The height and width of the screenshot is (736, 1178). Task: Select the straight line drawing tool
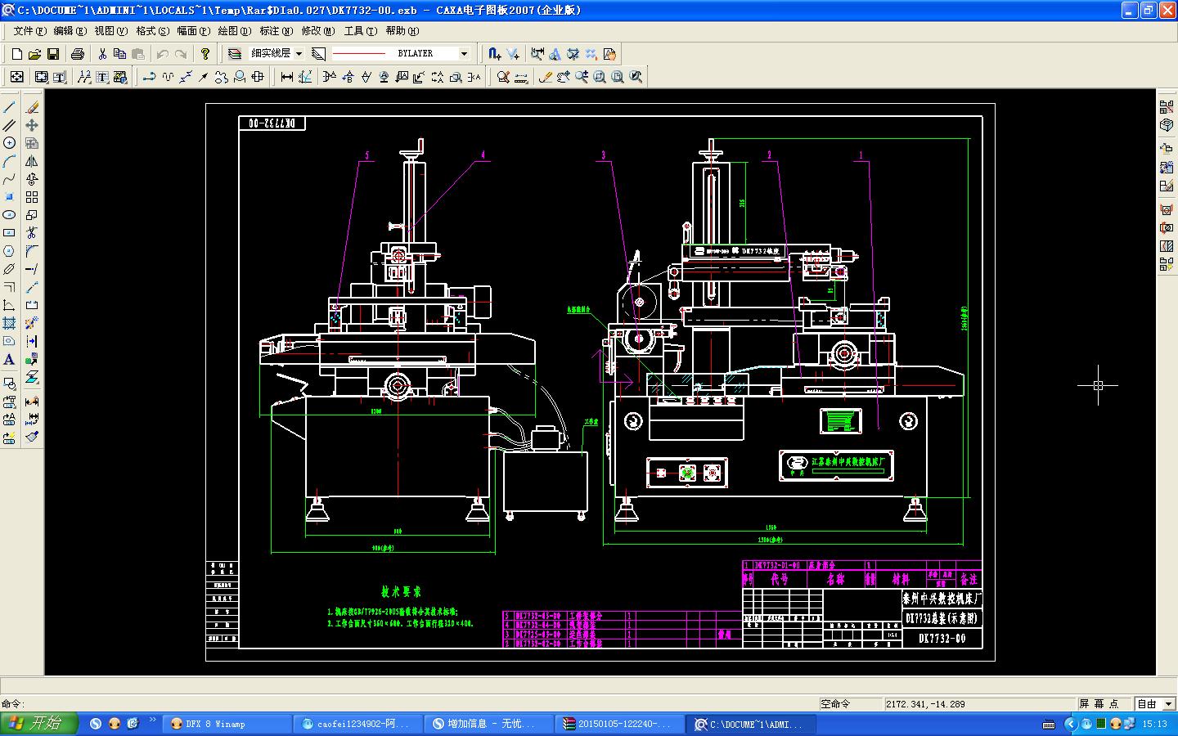tap(9, 107)
